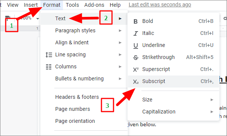Image resolution: width=227 pixels, height=136 pixels.
Task: Expand the Paragraph styles submenu arrow
Action: pos(120,30)
